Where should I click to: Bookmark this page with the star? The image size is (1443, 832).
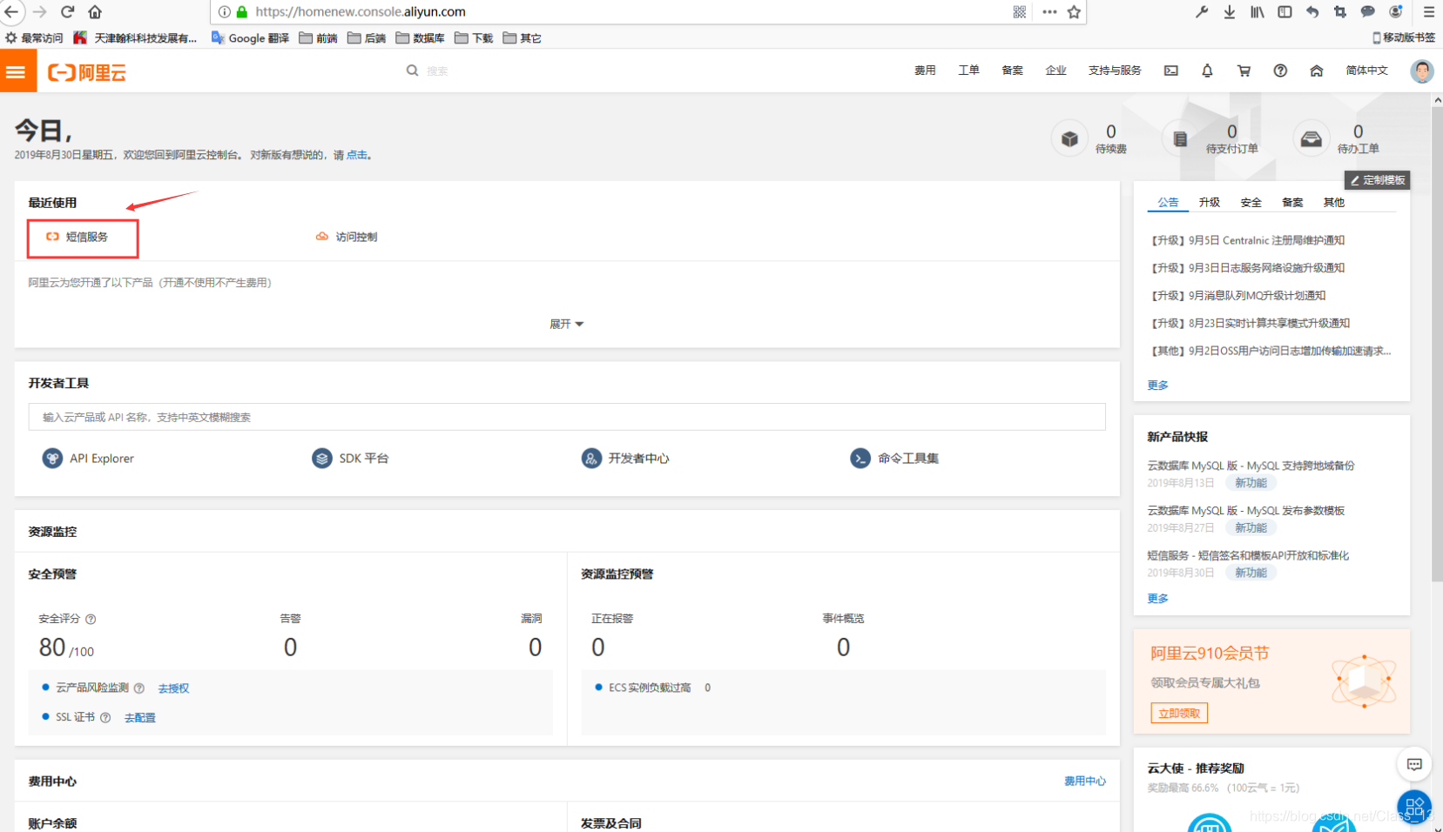click(1074, 11)
